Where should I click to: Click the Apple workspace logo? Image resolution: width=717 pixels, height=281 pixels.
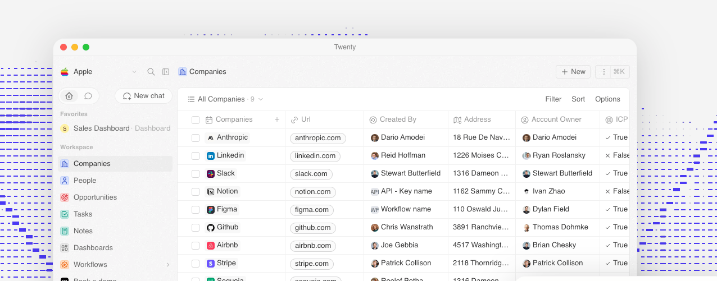[x=65, y=72]
